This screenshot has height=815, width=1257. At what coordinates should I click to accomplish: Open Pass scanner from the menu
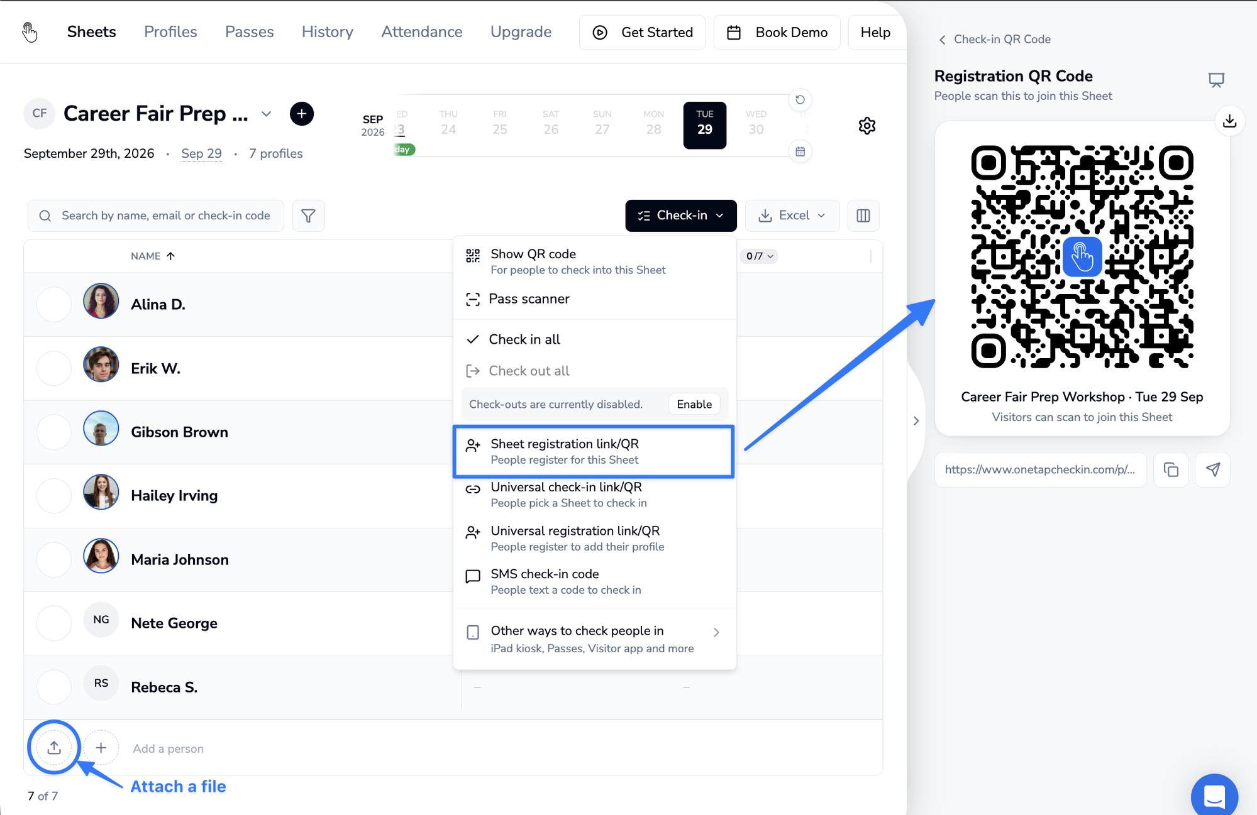click(594, 299)
